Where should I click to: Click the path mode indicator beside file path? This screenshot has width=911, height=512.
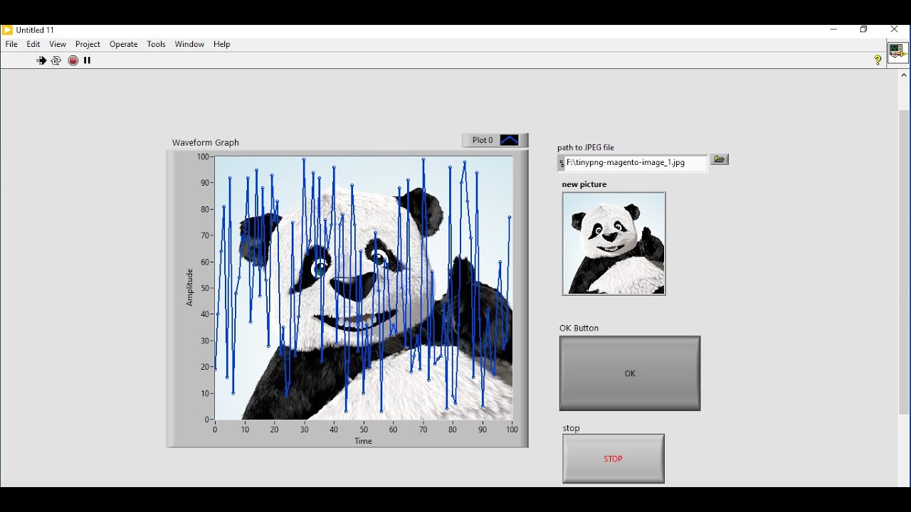tap(562, 163)
